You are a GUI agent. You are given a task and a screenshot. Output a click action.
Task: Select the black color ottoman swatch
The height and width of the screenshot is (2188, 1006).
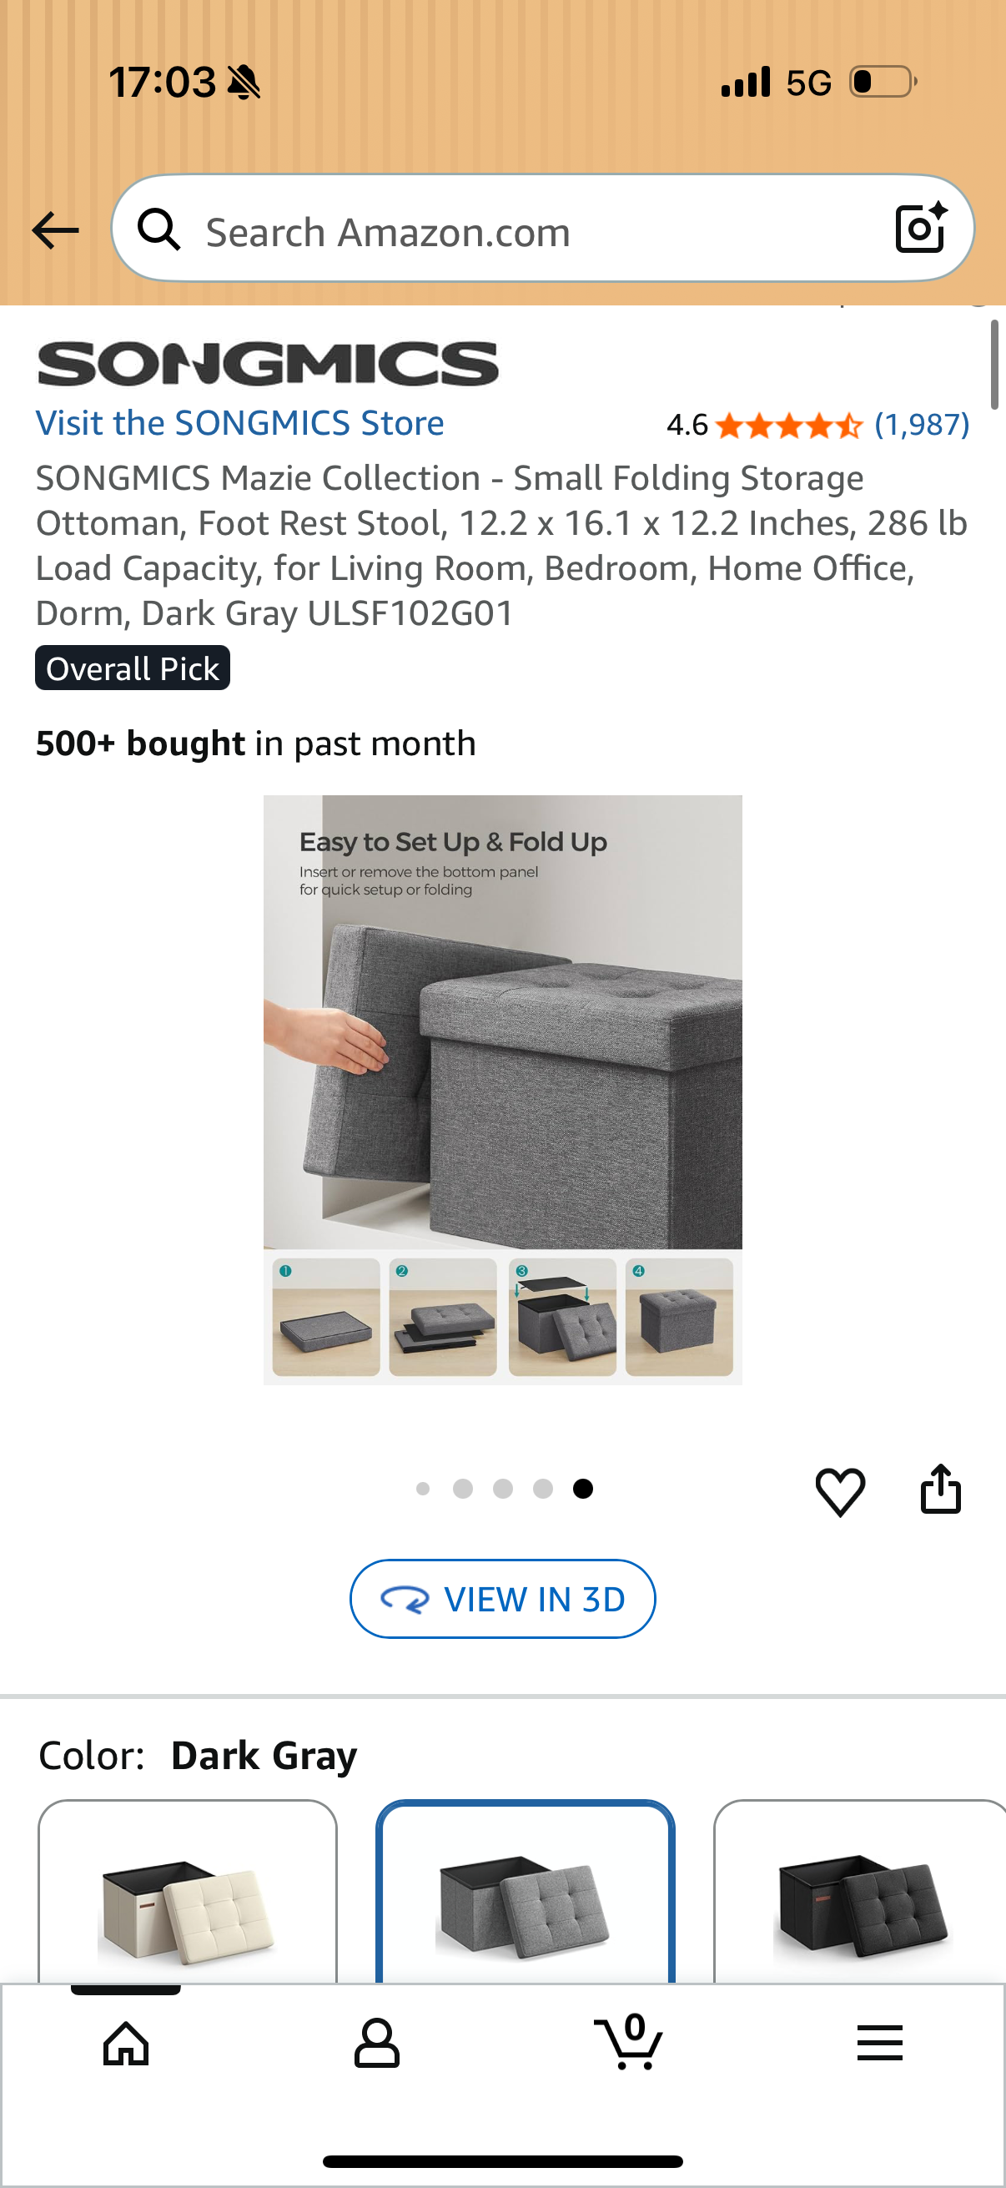pyautogui.click(x=860, y=1891)
